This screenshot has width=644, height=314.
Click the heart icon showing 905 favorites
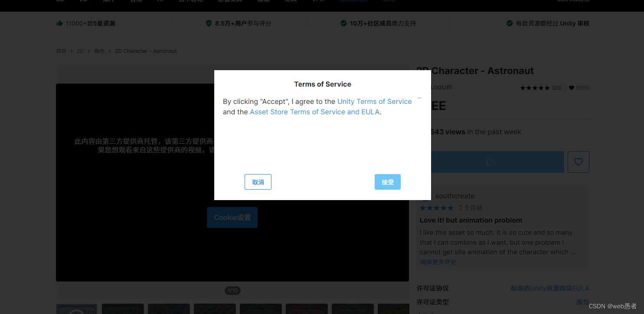572,87
